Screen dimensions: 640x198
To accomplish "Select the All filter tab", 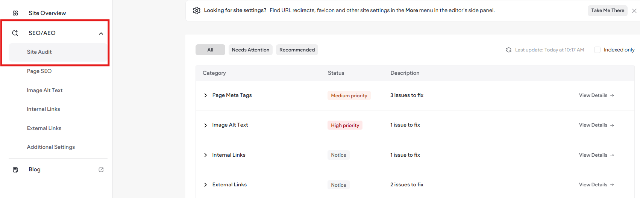I will click(210, 50).
